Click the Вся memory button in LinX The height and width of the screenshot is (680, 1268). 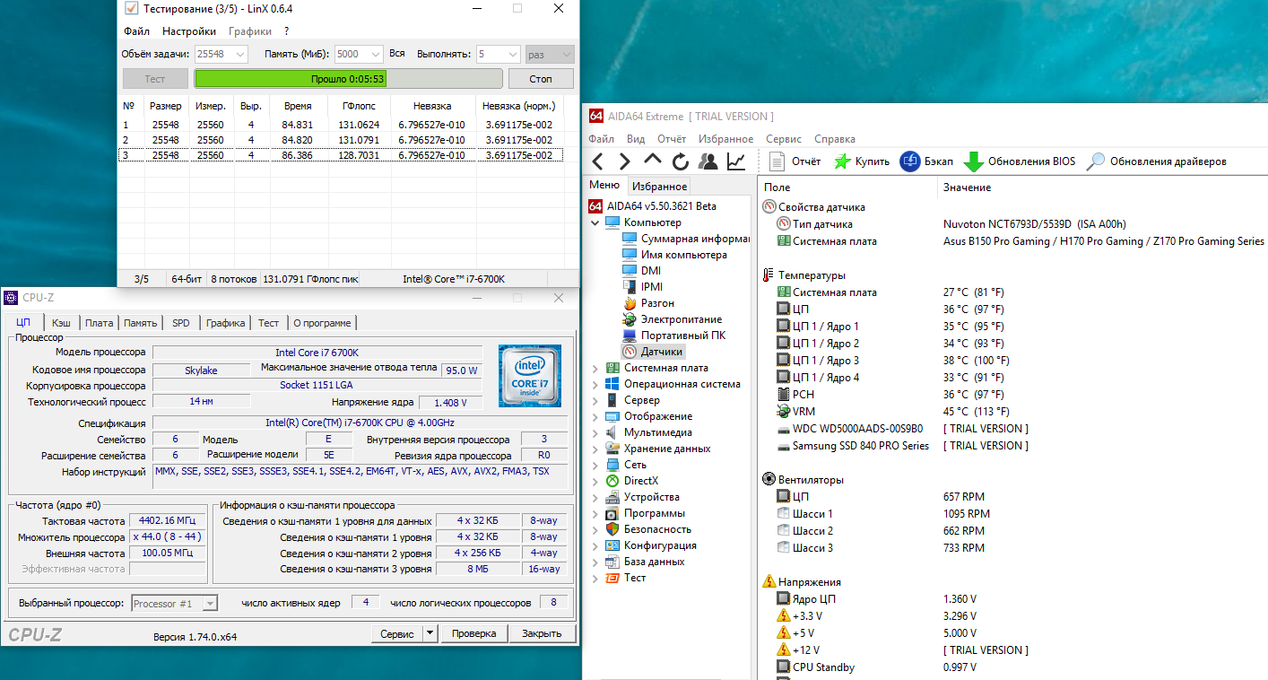coord(397,54)
